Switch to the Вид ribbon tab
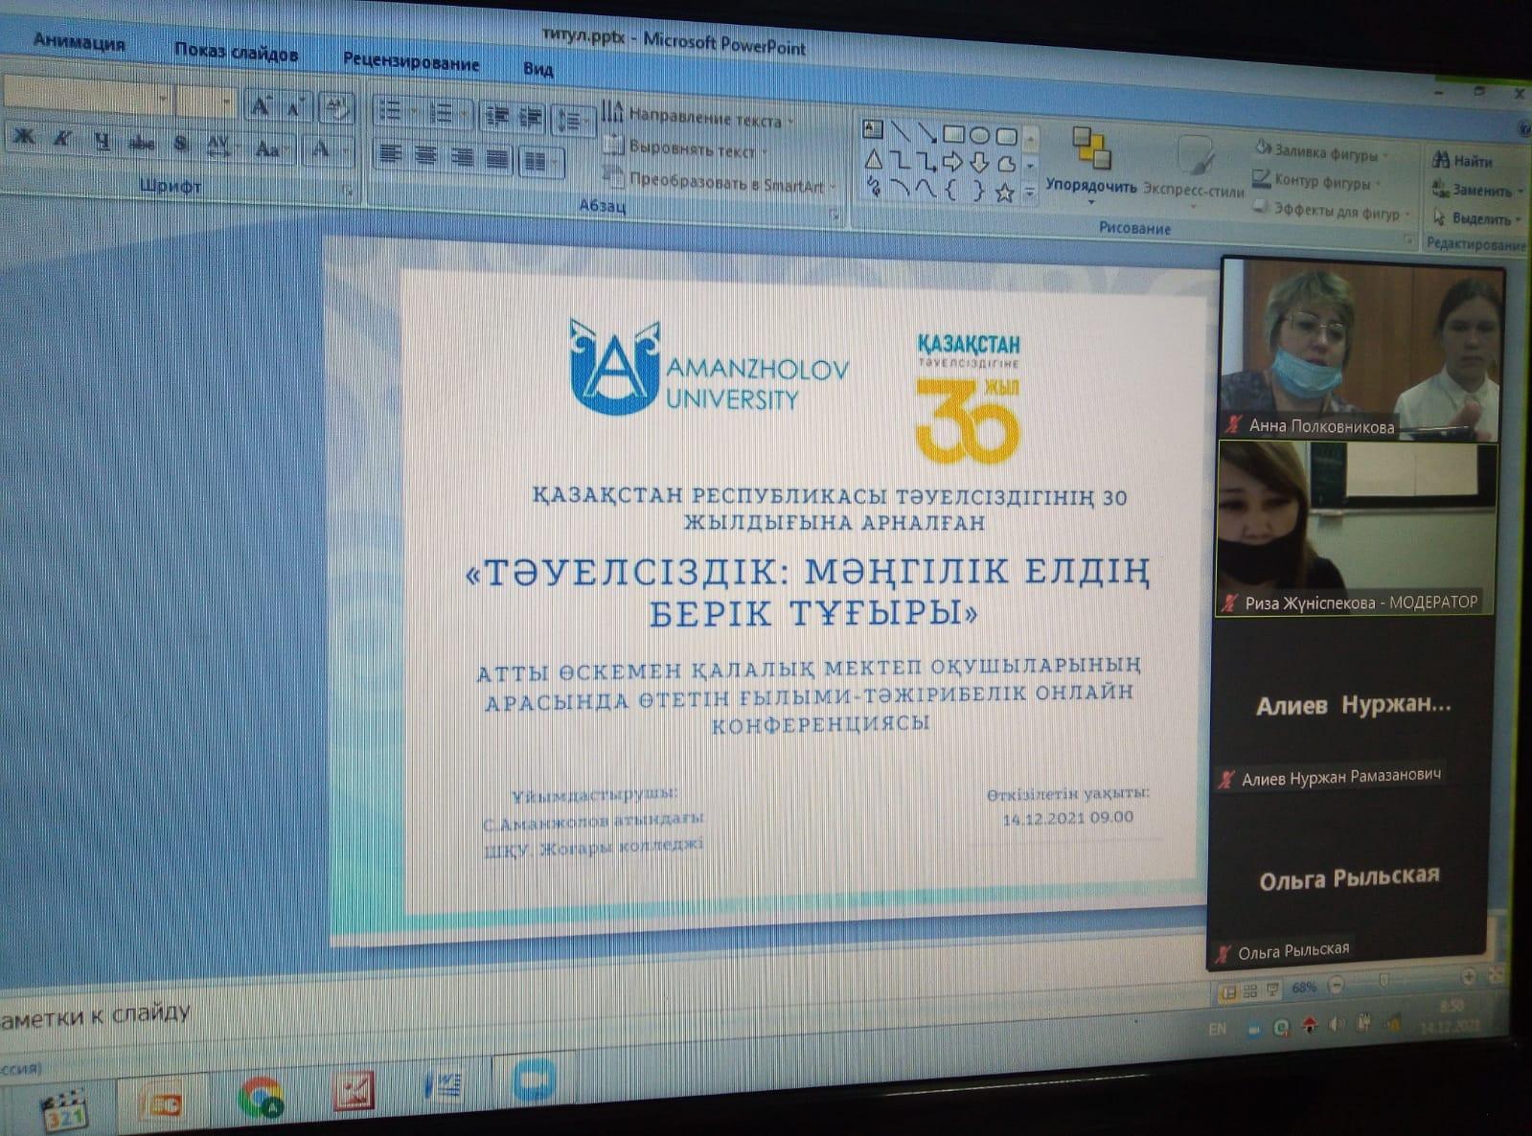Screen dimensions: 1532x1136 click(538, 69)
